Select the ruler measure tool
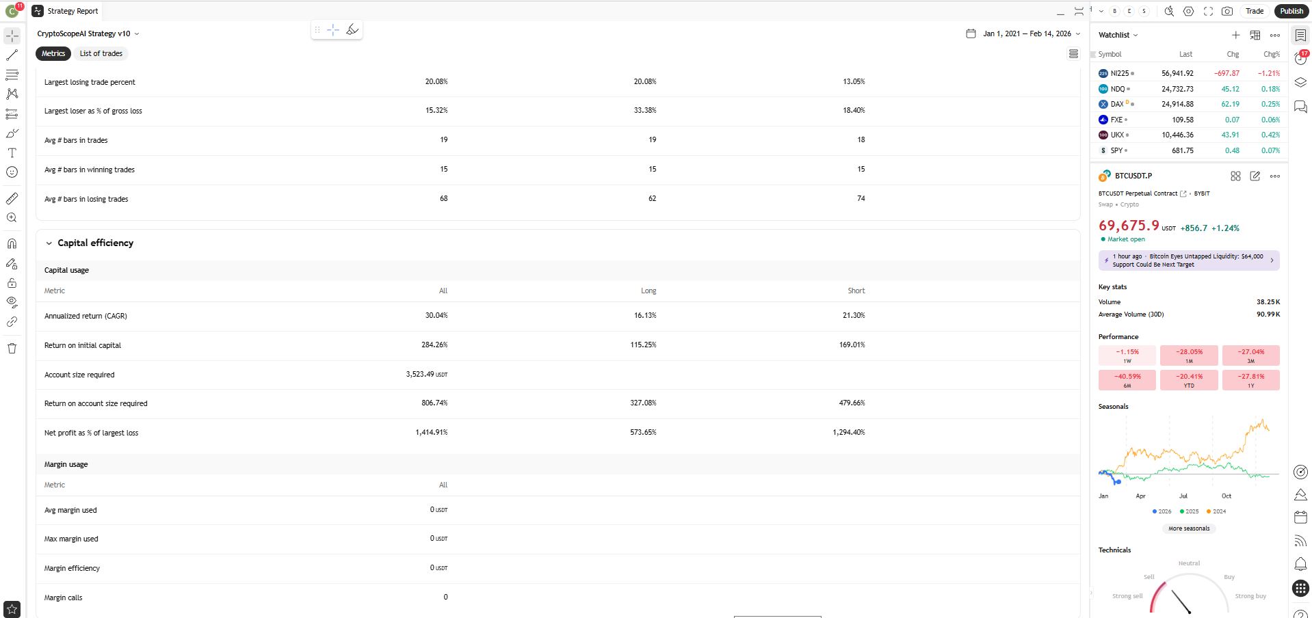 point(12,198)
